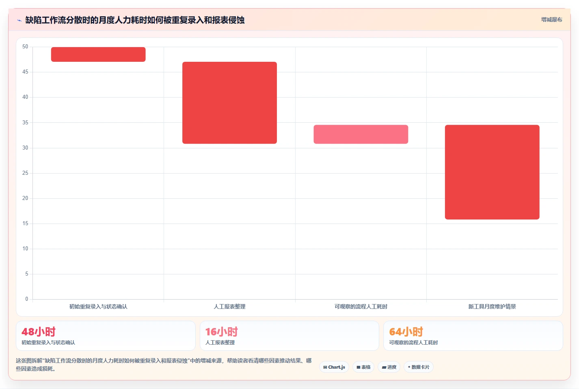Click the description paragraph starting 这张图拆解
The width and height of the screenshot is (579, 389).
(x=164, y=365)
